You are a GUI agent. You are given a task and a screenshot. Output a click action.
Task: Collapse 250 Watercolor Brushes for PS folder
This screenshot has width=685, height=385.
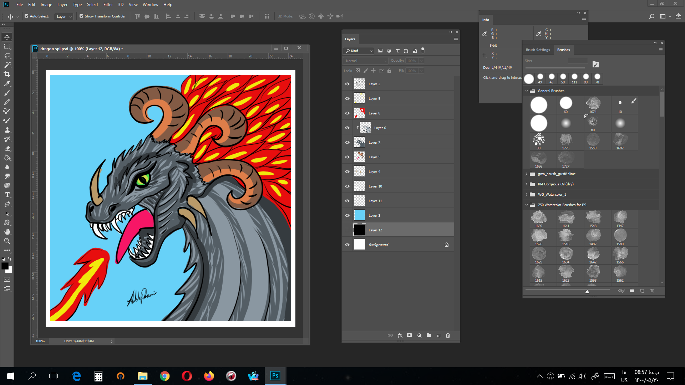click(x=527, y=205)
